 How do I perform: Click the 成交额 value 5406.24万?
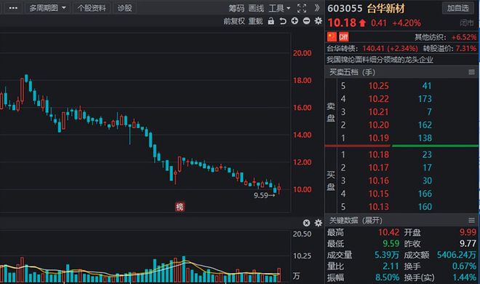tap(457, 255)
